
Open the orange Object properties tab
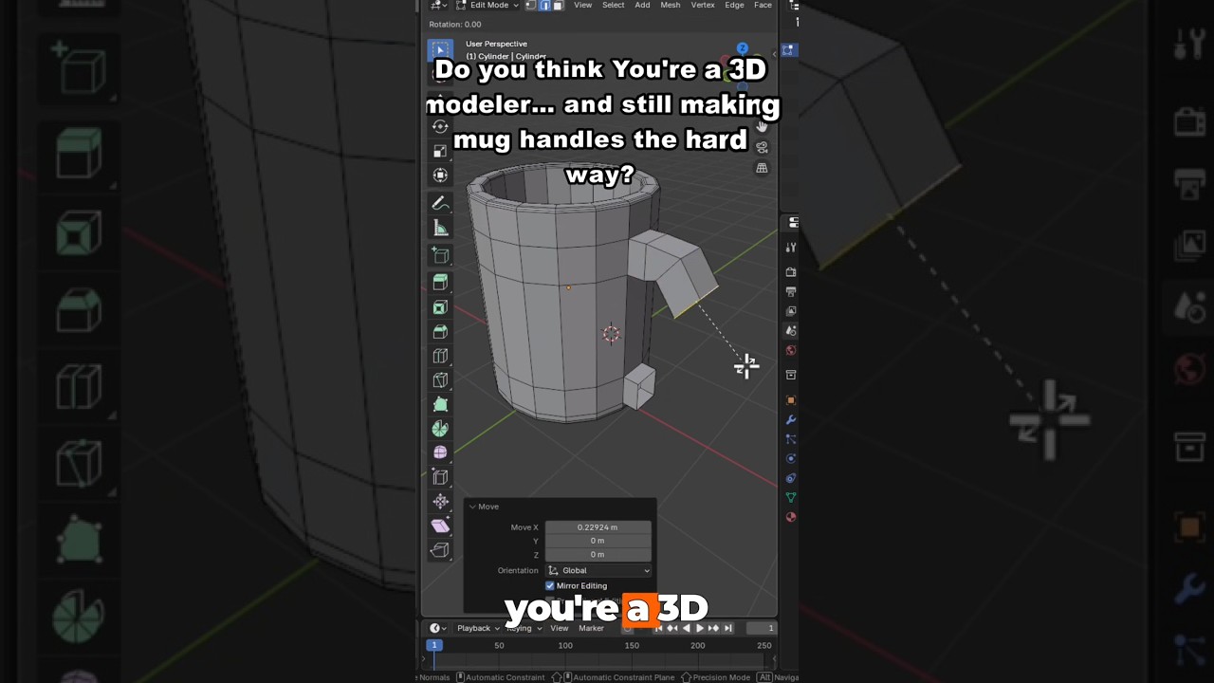coord(791,400)
